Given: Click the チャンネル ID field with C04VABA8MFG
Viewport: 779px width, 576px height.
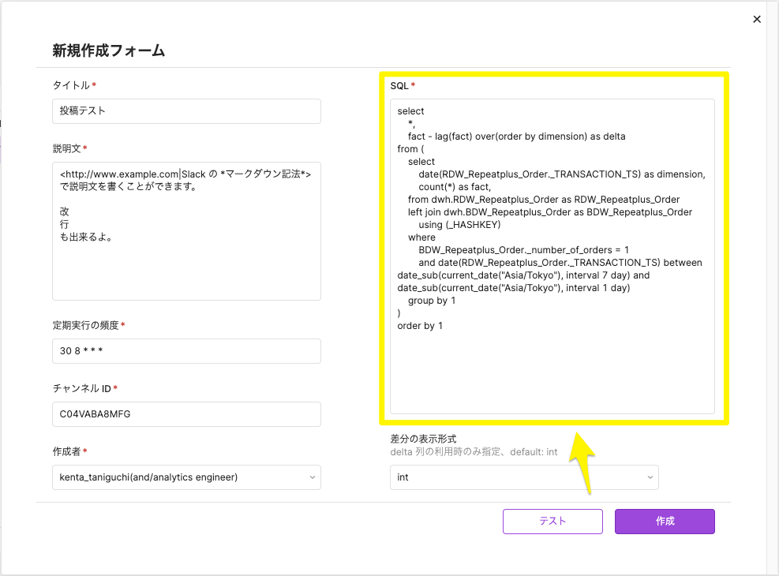Looking at the screenshot, I should coord(186,414).
